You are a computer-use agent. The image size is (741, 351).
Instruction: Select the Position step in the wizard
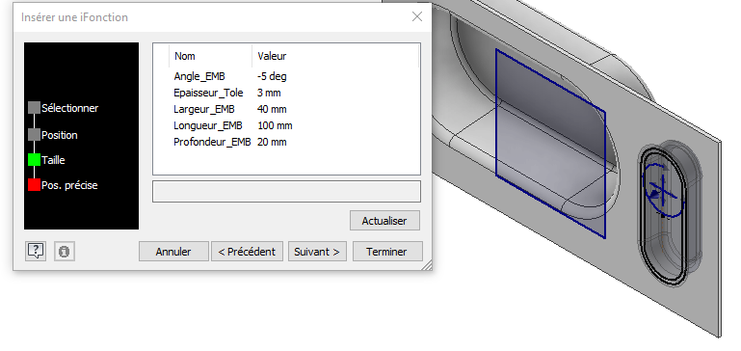pos(53,135)
